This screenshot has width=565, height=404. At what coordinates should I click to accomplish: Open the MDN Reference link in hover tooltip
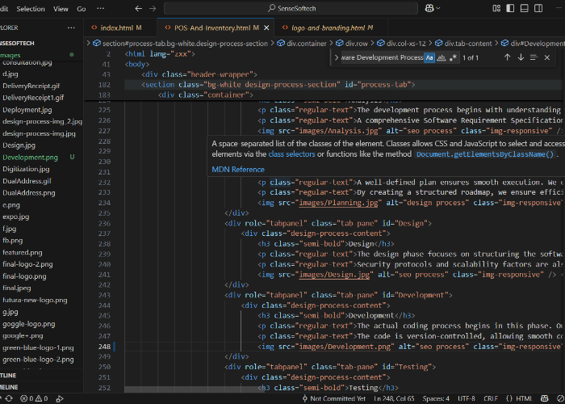[238, 170]
